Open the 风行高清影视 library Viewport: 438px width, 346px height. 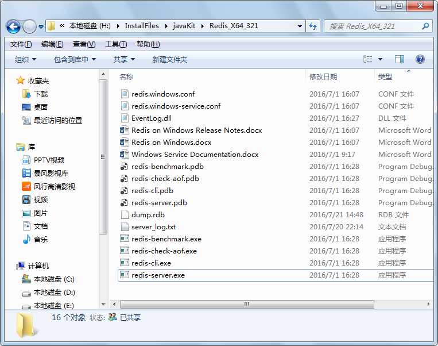point(49,186)
